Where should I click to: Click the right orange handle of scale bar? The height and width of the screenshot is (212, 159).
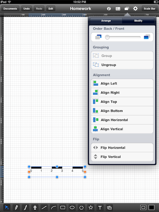[85, 172]
